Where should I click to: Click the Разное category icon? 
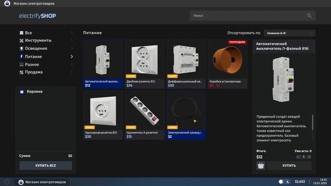[21, 65]
